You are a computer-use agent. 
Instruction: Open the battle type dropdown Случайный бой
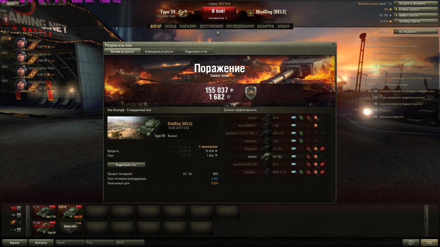(218, 18)
